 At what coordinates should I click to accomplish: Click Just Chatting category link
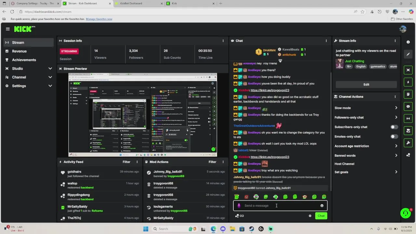355,61
